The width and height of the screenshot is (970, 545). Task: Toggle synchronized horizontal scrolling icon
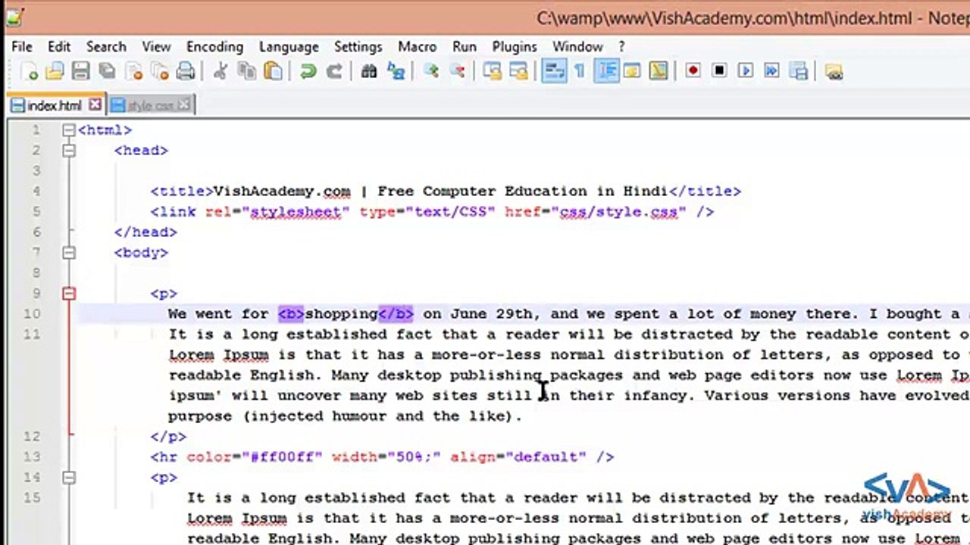tap(518, 71)
